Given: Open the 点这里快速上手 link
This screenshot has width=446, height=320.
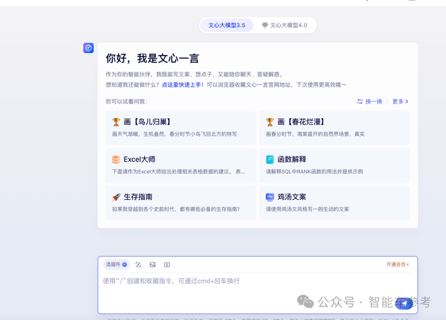Looking at the screenshot, I should 183,84.
